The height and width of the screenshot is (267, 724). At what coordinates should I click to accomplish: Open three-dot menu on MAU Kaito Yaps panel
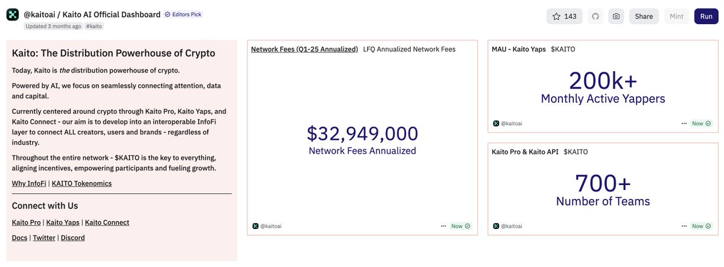point(684,123)
